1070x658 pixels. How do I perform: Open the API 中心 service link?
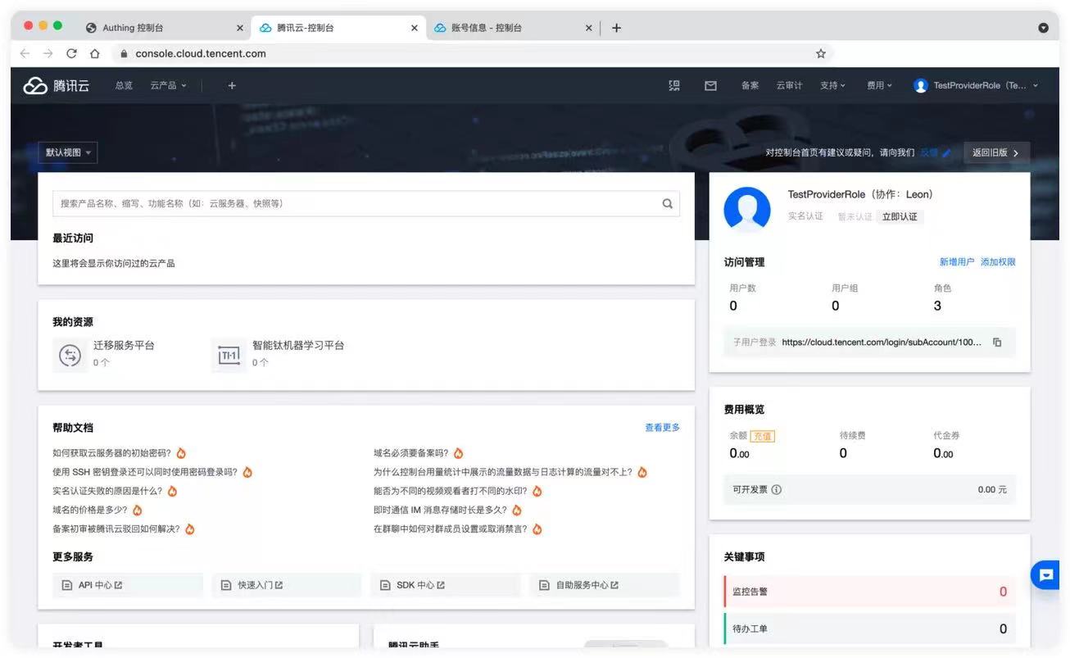tap(128, 585)
